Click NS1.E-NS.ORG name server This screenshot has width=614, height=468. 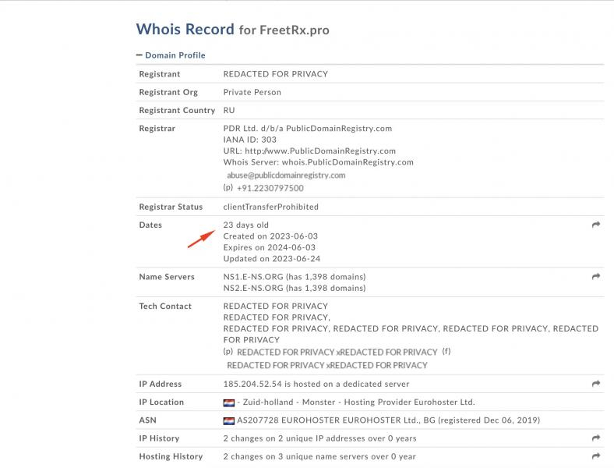click(253, 277)
